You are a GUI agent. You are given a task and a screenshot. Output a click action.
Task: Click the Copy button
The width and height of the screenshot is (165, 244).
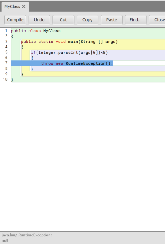coord(88,20)
